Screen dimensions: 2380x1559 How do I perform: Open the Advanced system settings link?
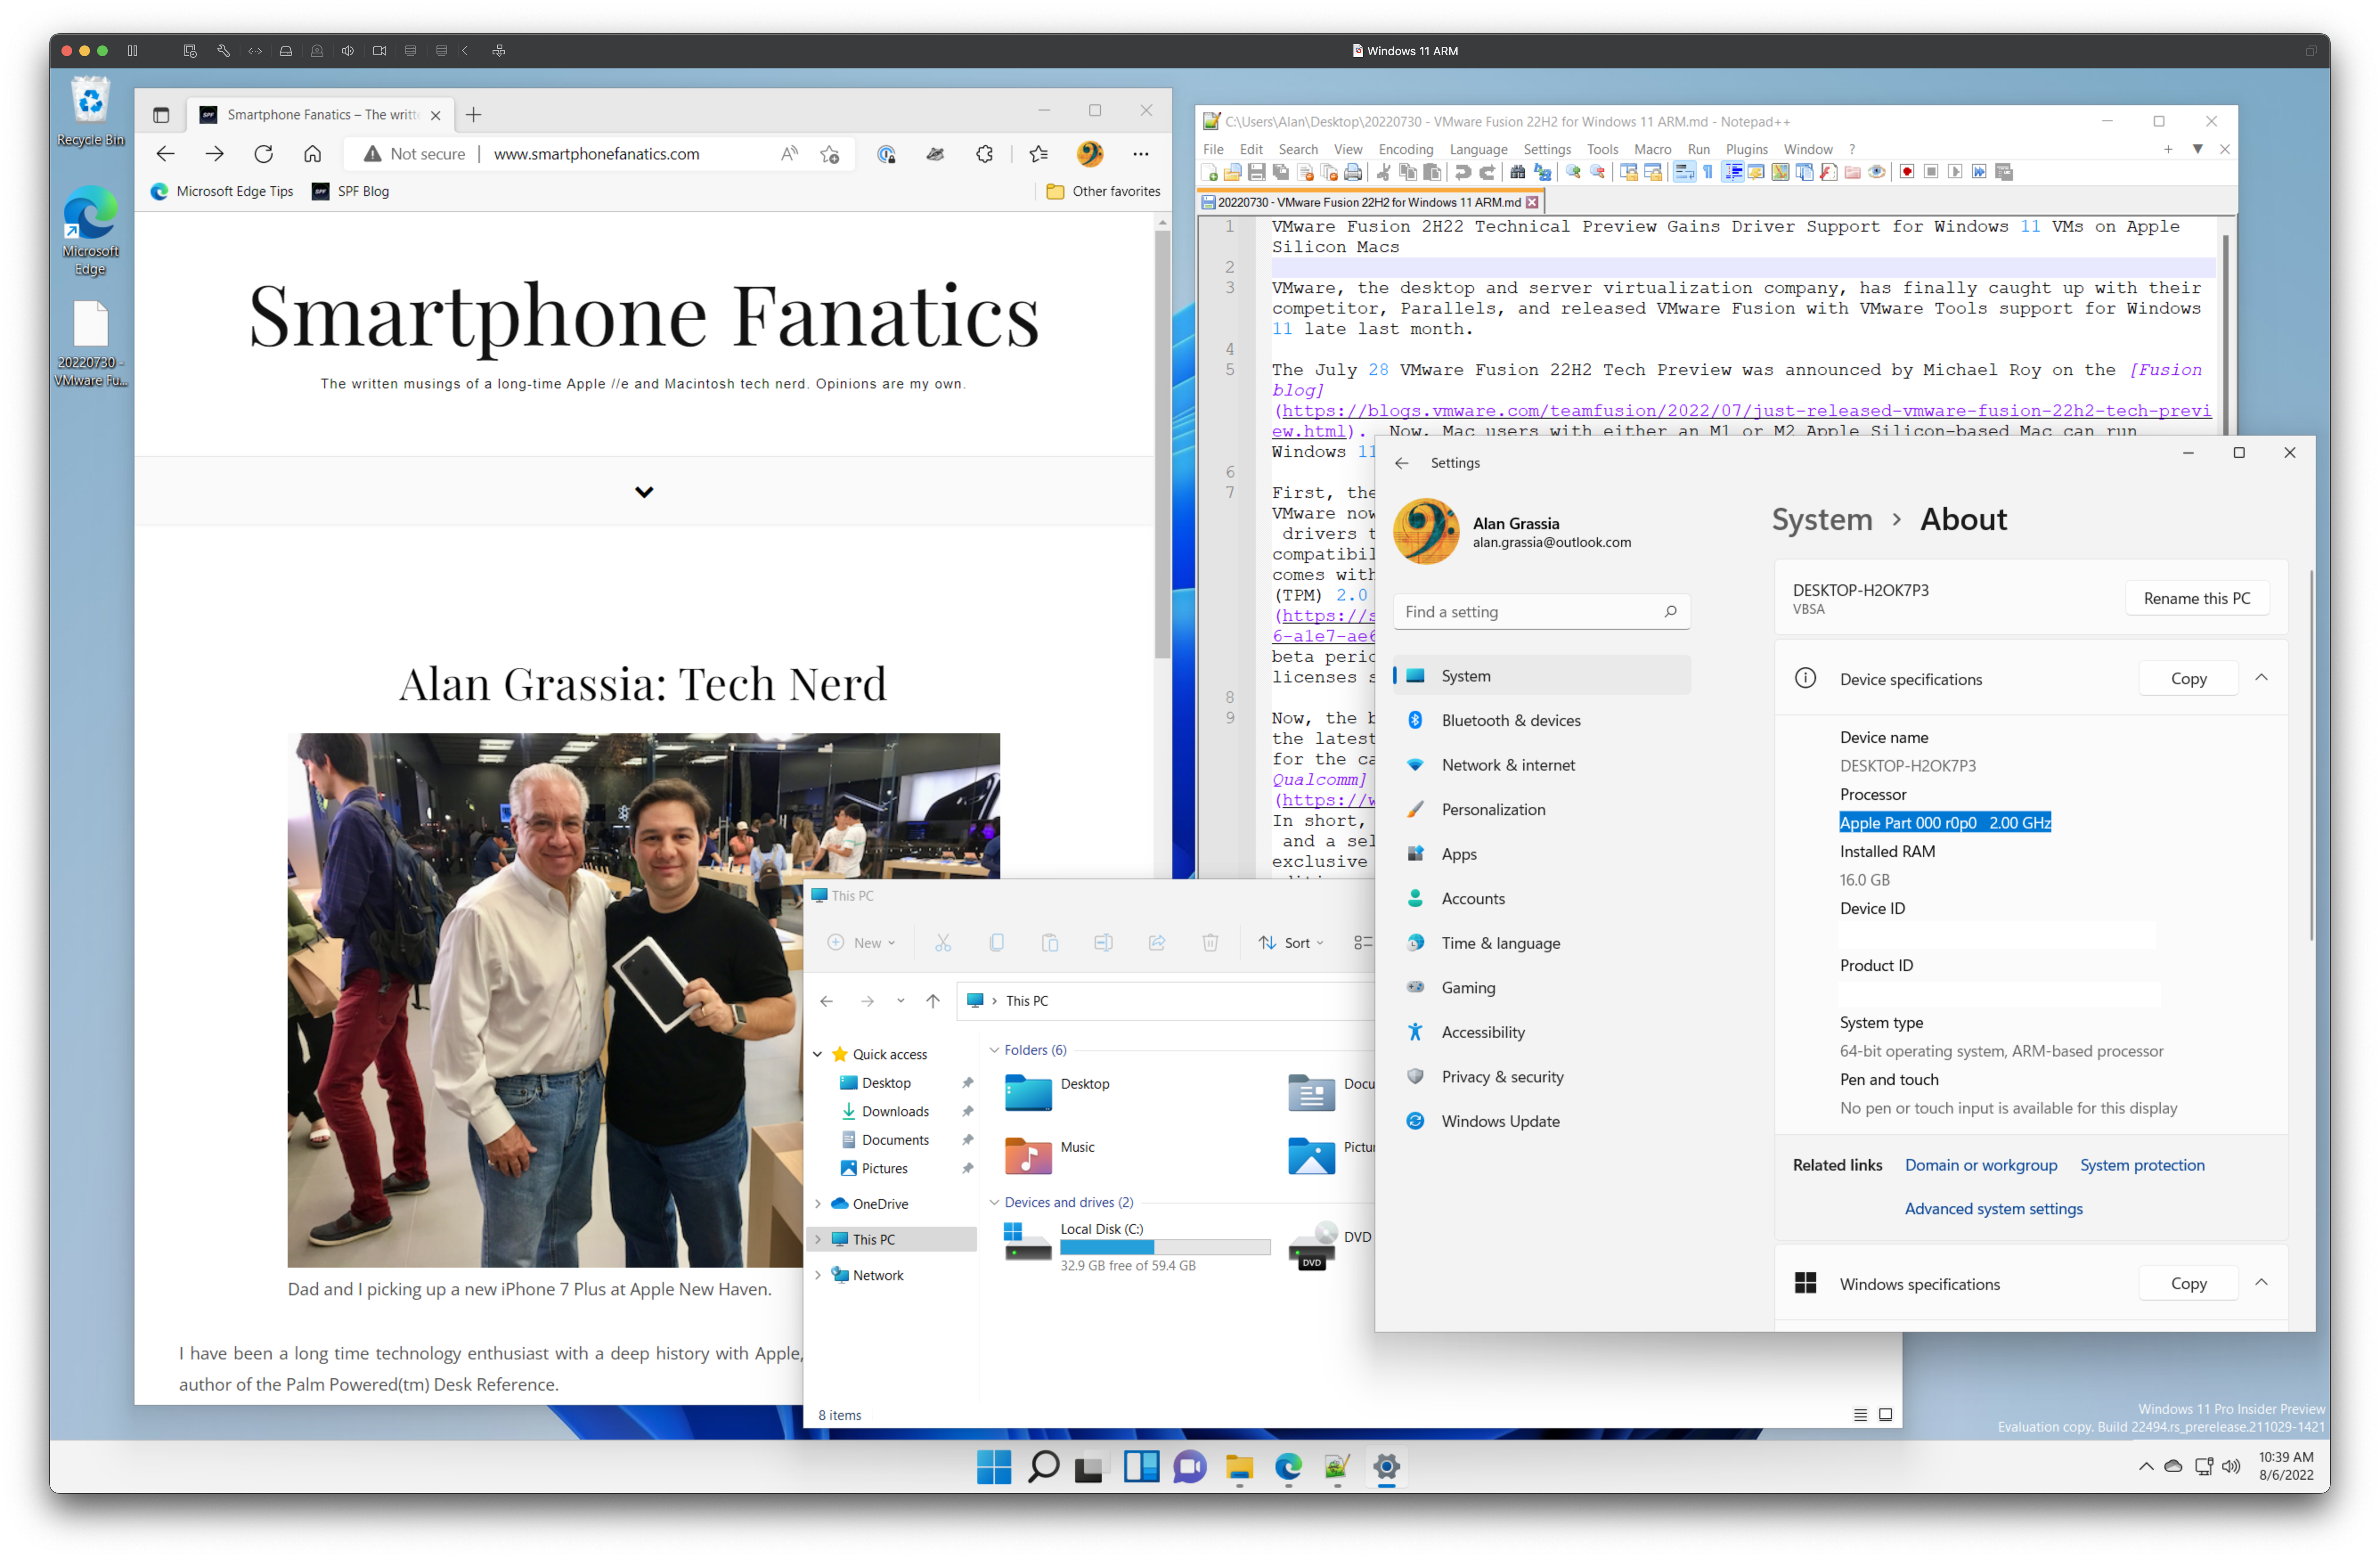(x=1993, y=1209)
